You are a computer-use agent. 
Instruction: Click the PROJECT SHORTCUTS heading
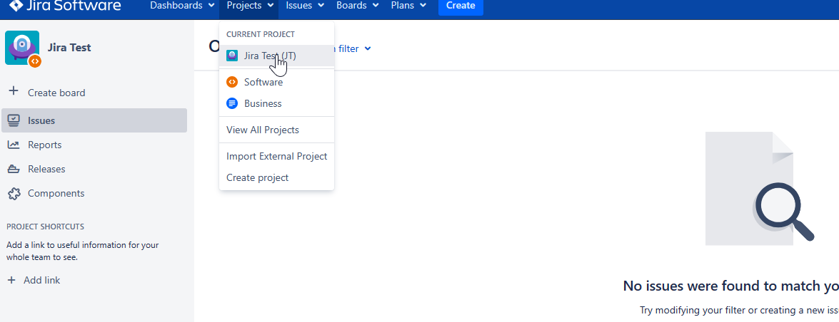45,227
